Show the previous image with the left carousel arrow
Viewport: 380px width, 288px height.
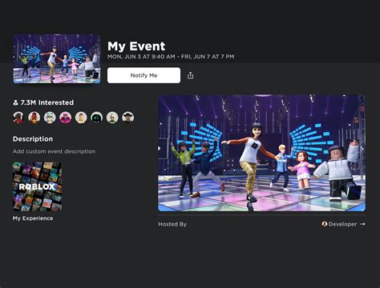point(160,148)
